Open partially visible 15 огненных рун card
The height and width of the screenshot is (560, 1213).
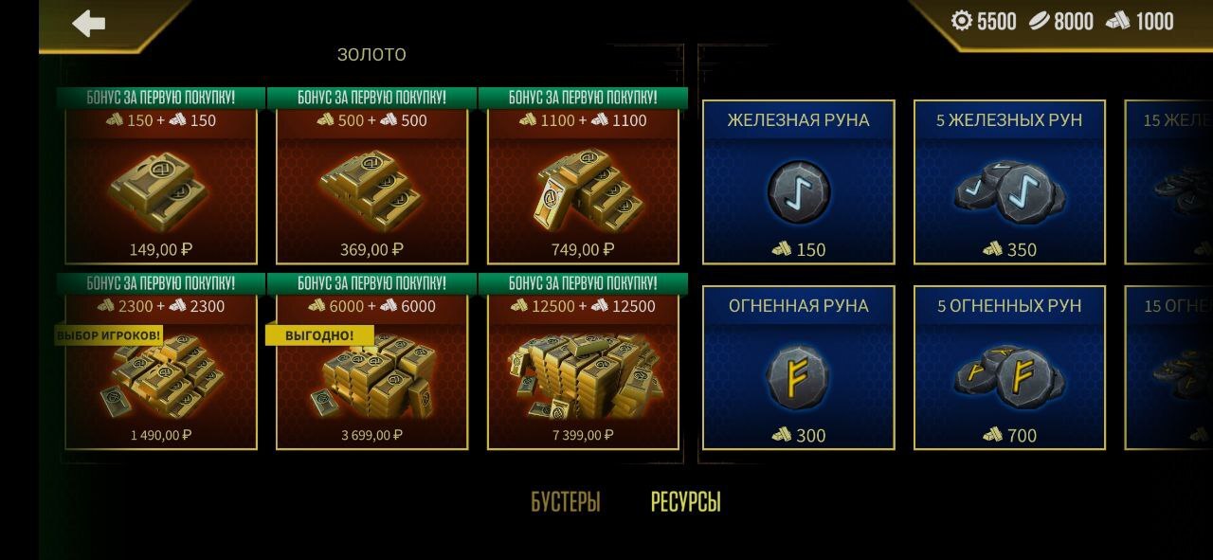tap(1168, 368)
